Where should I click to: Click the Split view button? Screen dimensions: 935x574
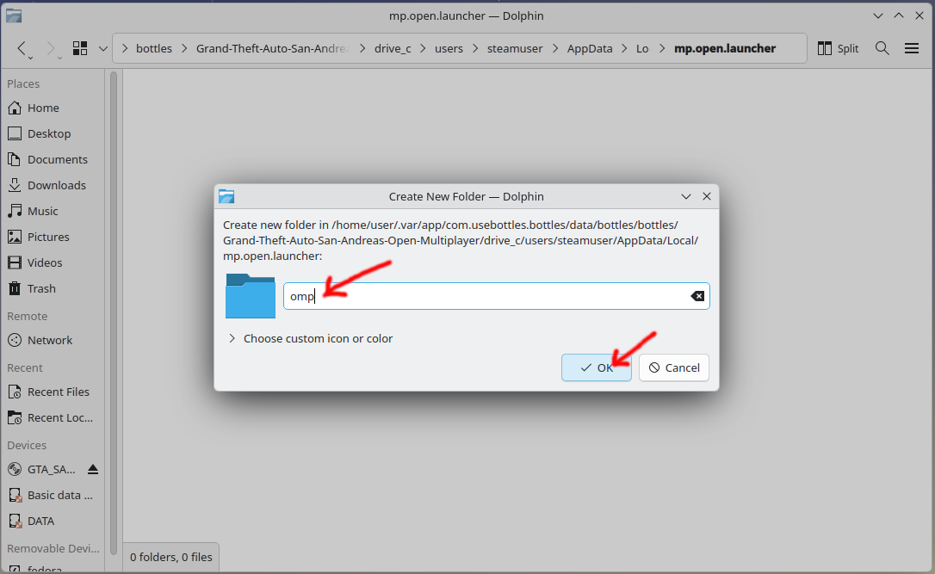[838, 48]
